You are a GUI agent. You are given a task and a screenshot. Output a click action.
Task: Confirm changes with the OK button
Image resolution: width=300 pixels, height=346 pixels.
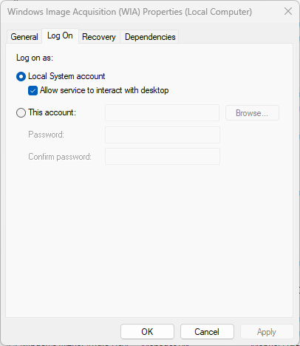pyautogui.click(x=147, y=332)
